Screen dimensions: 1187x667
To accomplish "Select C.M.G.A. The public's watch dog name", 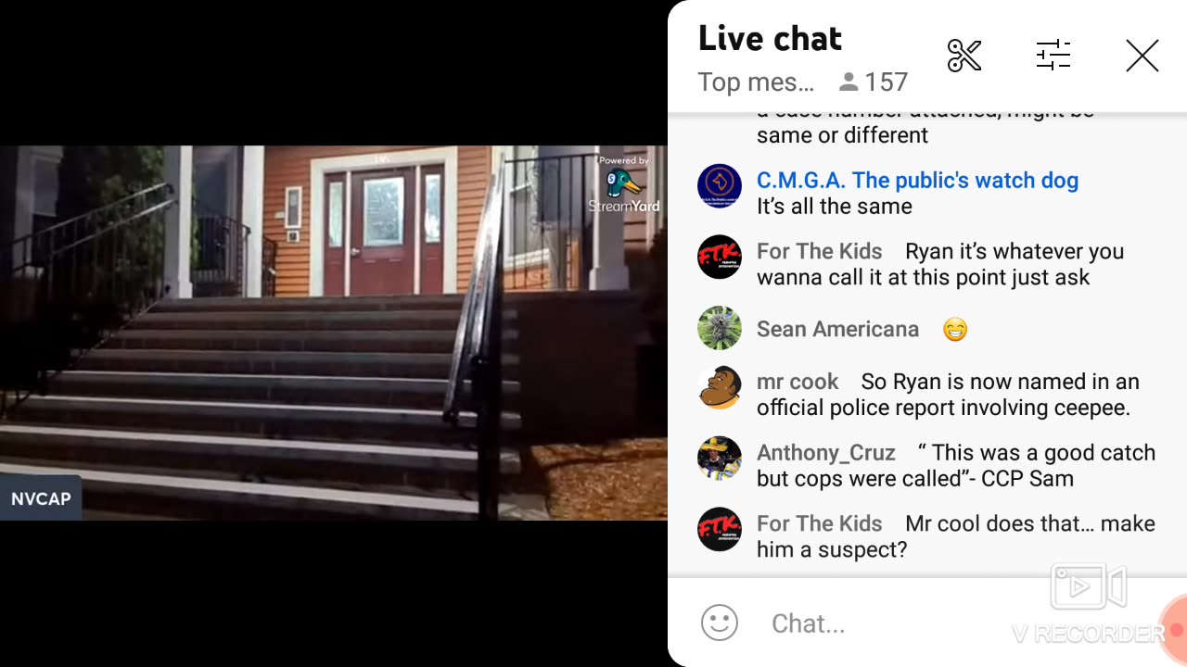I will (917, 180).
